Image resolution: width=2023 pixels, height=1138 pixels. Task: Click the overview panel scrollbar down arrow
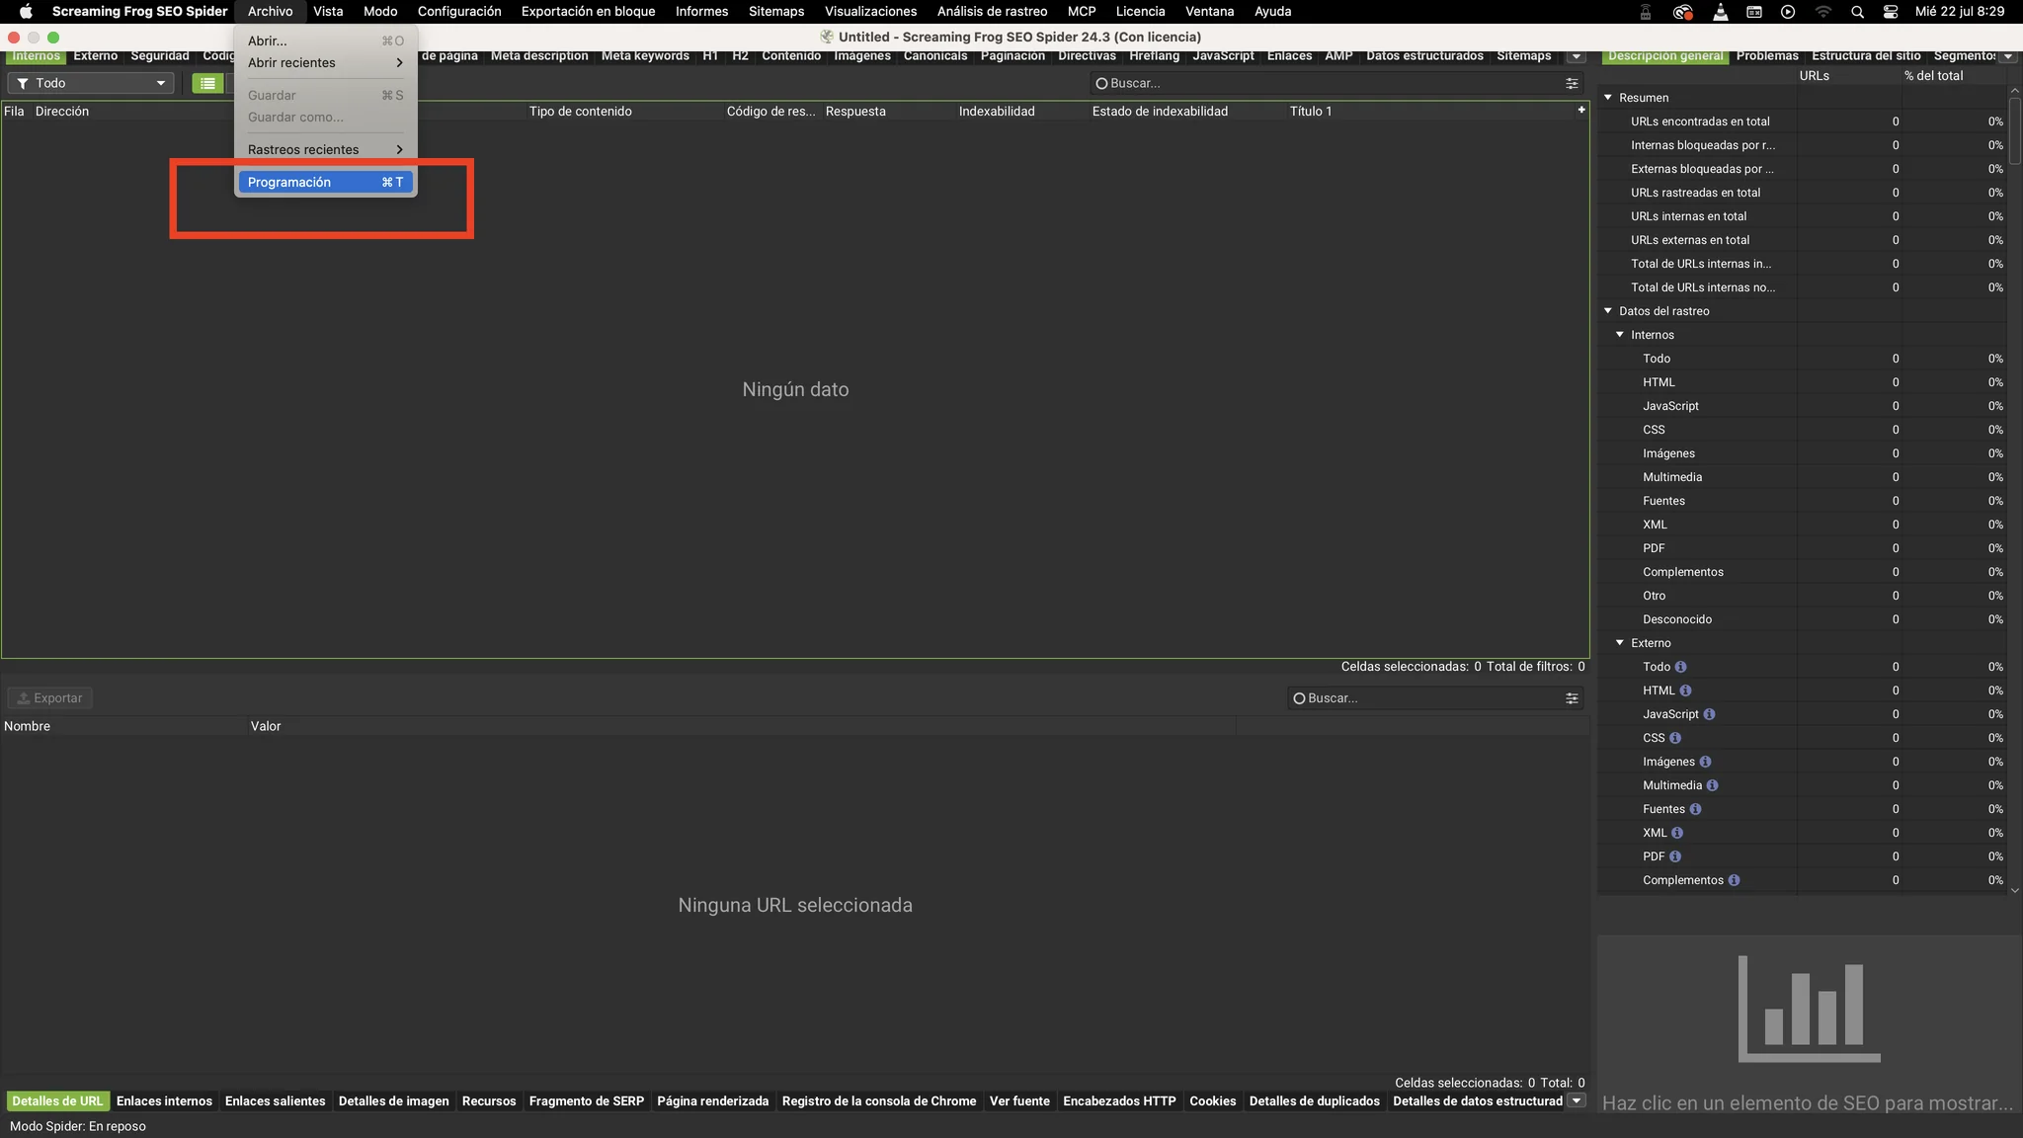[x=2015, y=890]
